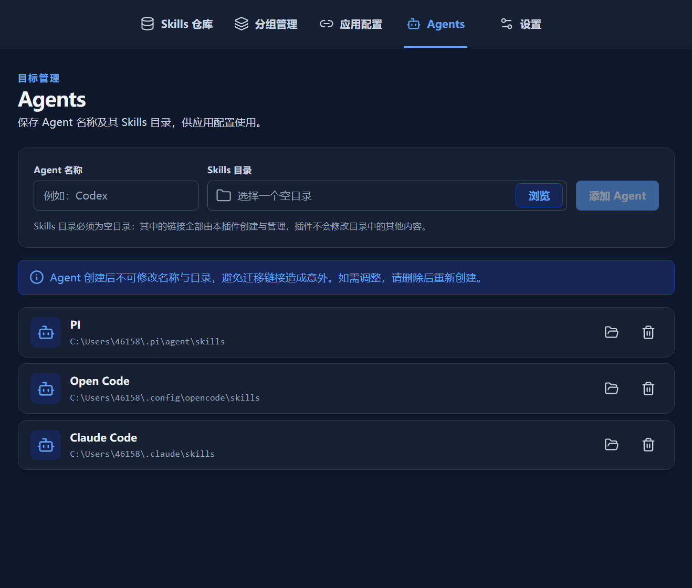
Task: Click the Claude Code agent name
Action: click(x=103, y=438)
